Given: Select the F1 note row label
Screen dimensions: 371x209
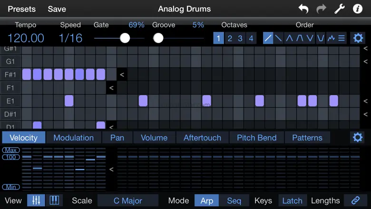Looking at the screenshot, I should (10, 88).
